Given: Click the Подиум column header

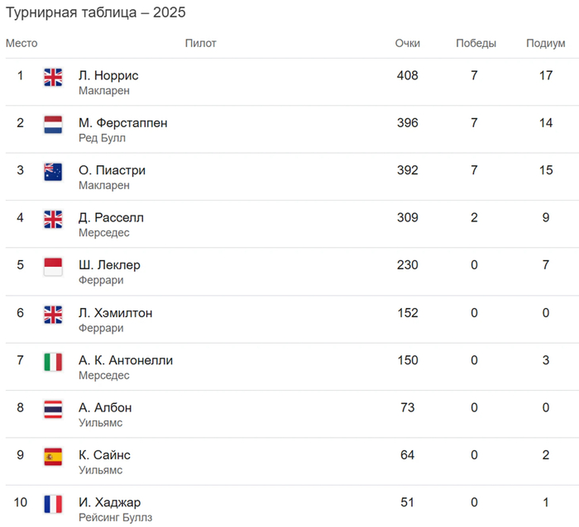Looking at the screenshot, I should pyautogui.click(x=545, y=43).
